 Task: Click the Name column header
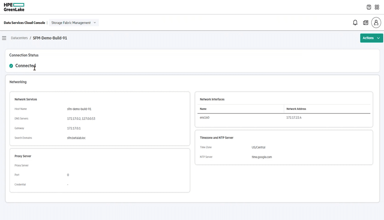tap(203, 109)
